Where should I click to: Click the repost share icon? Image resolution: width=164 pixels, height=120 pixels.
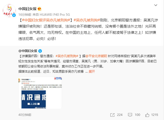coord(113,115)
